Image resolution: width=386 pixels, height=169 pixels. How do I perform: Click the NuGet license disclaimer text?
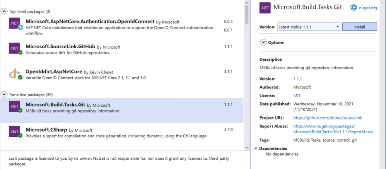point(119,161)
